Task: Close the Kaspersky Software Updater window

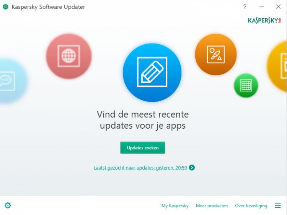Action: click(279, 7)
